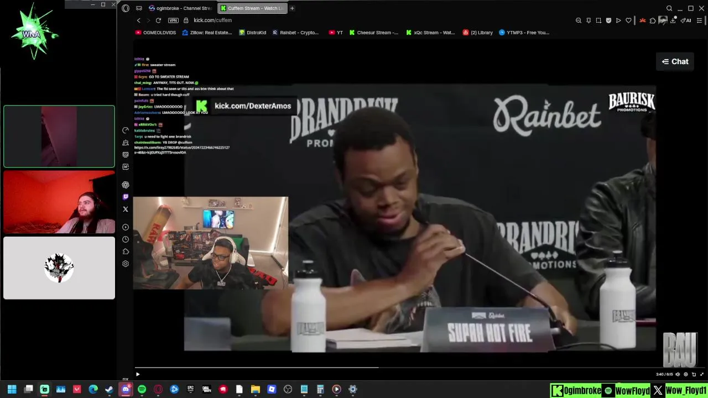Open GX Cleaner icon in sidebar
This screenshot has height=398, width=708.
coord(126,142)
